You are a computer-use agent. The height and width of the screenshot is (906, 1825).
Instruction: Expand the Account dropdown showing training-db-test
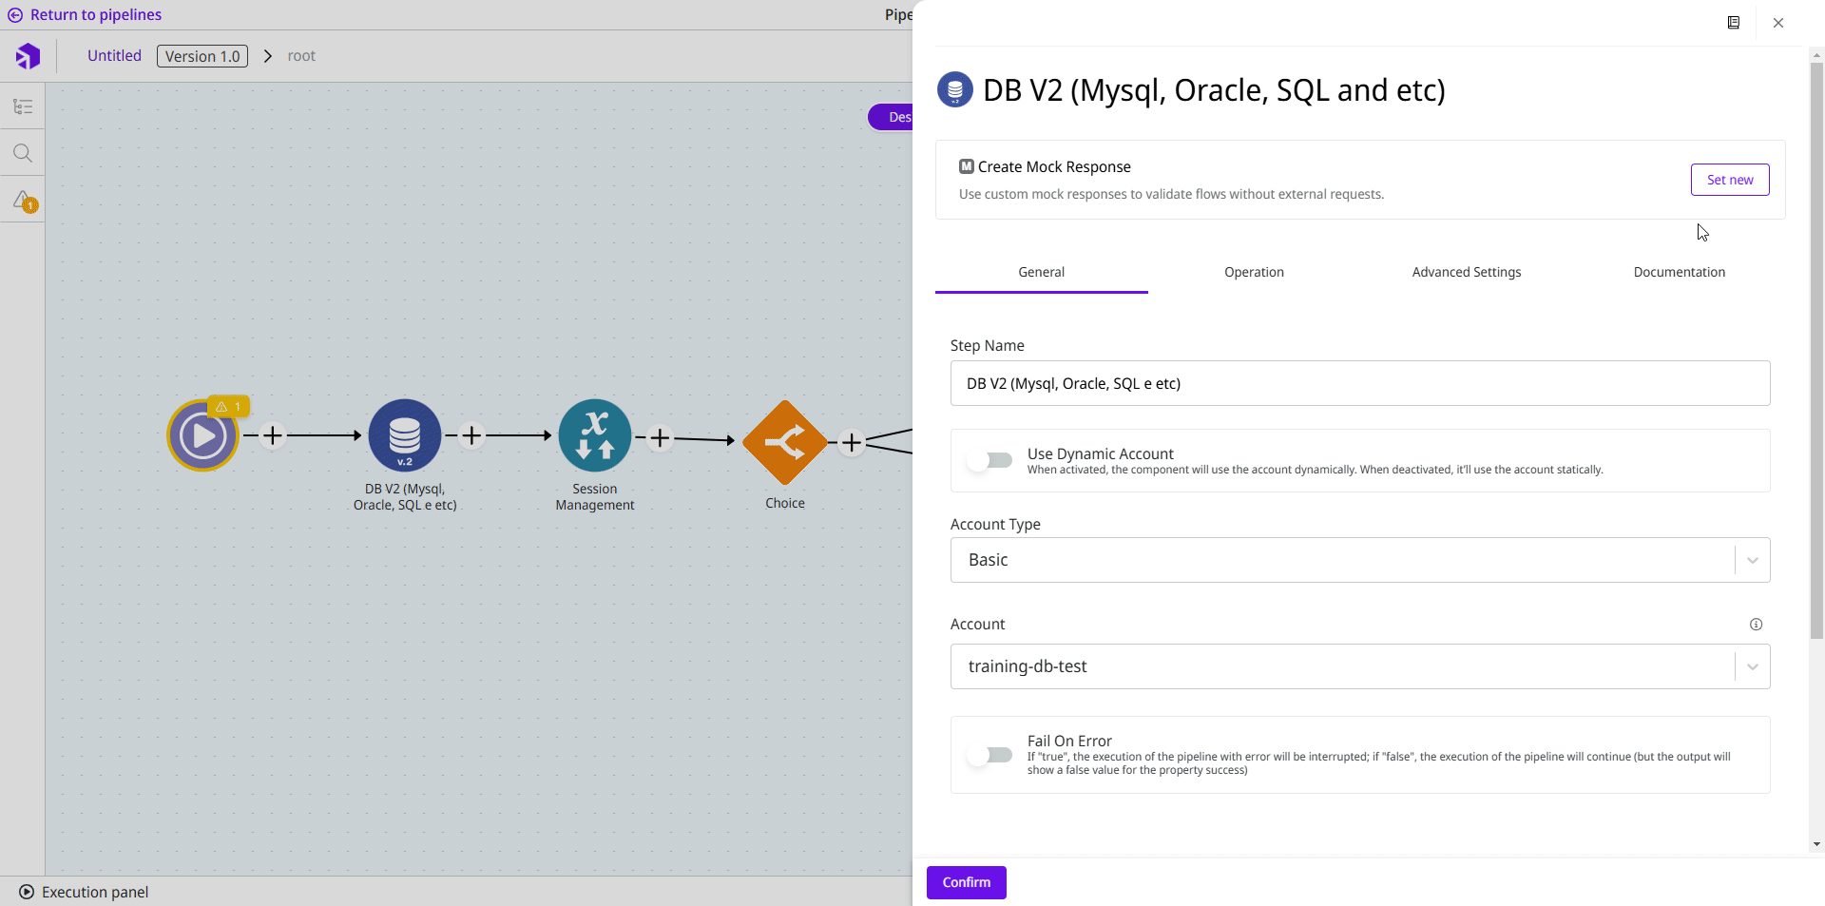(x=1359, y=666)
